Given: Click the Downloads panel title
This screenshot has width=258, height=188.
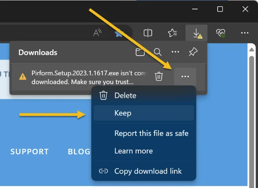Looking at the screenshot, I should pyautogui.click(x=38, y=52).
